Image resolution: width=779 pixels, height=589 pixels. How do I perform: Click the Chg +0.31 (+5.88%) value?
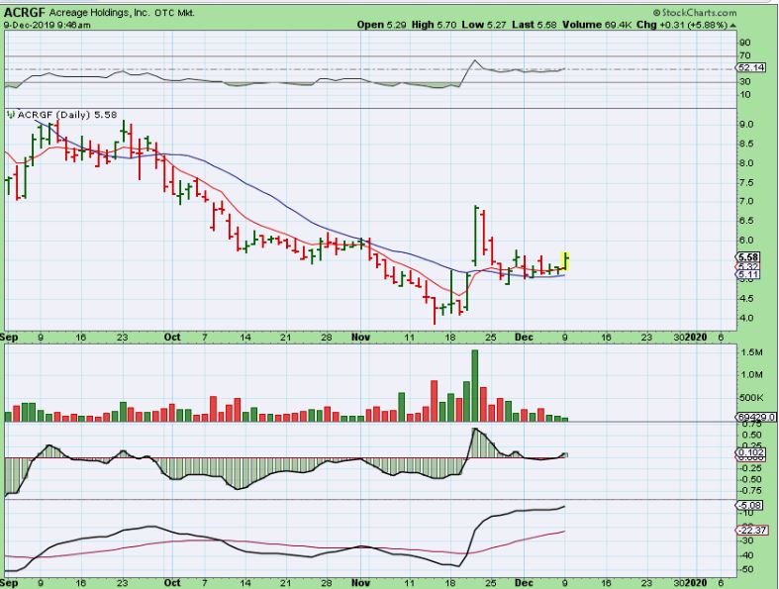pyautogui.click(x=682, y=25)
